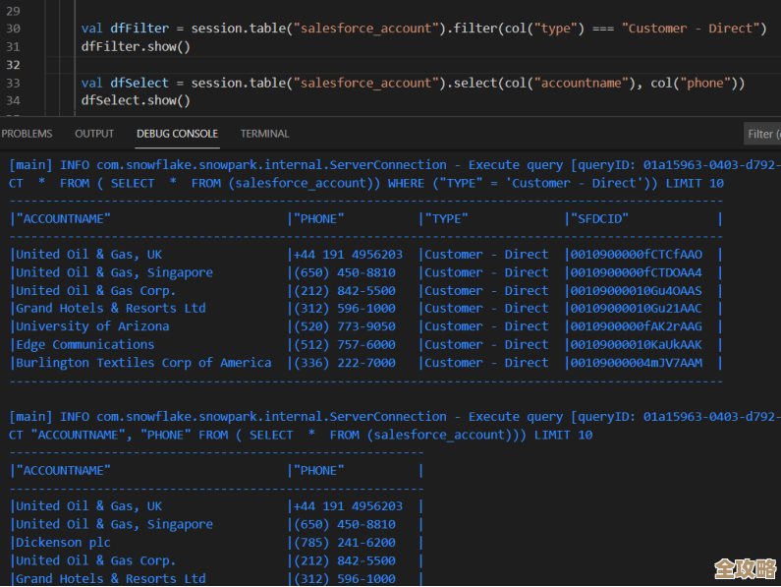Open the OUTPUT panel tab
The width and height of the screenshot is (781, 587).
[x=94, y=134]
